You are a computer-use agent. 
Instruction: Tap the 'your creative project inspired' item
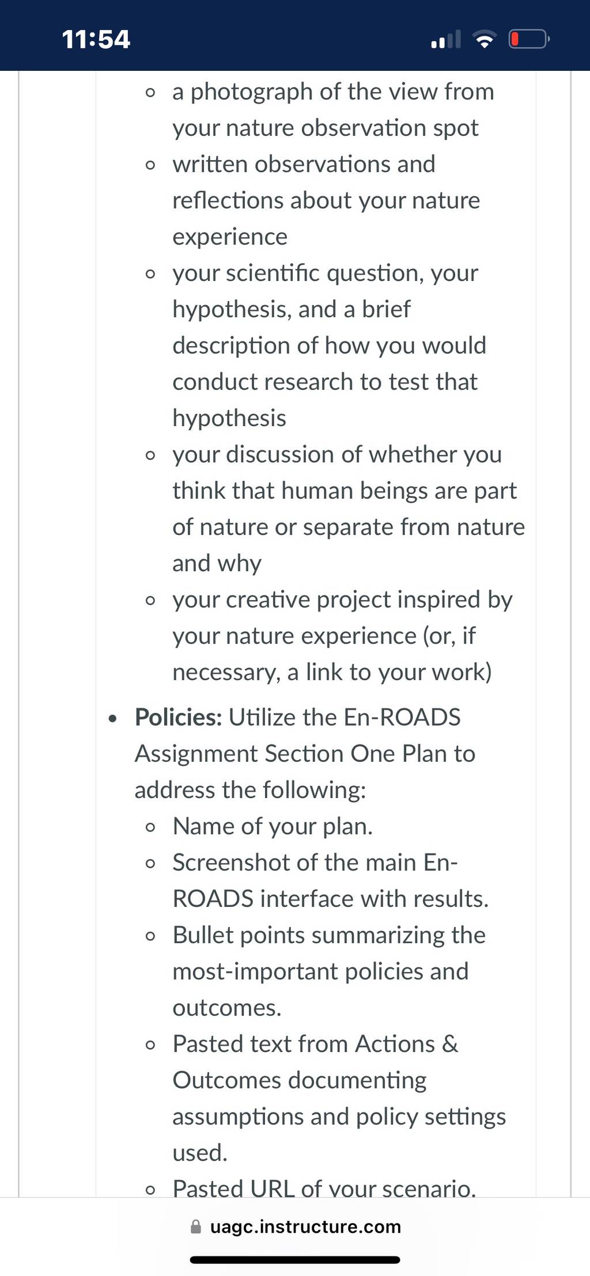pos(342,636)
